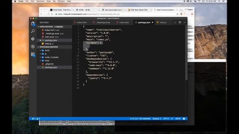Select package.json under Open Editors
Image resolution: width=239 pixels, height=134 pixels.
[x=55, y=41]
